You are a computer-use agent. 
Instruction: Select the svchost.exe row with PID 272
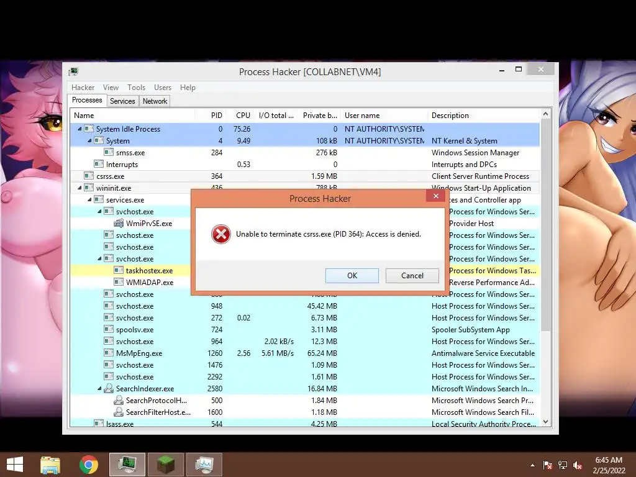[305, 317]
